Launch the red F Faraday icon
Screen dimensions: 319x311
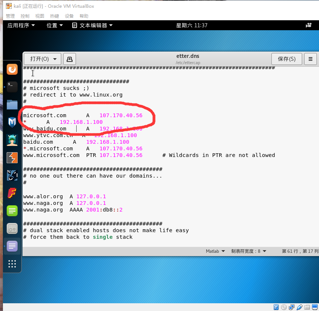coord(12,193)
